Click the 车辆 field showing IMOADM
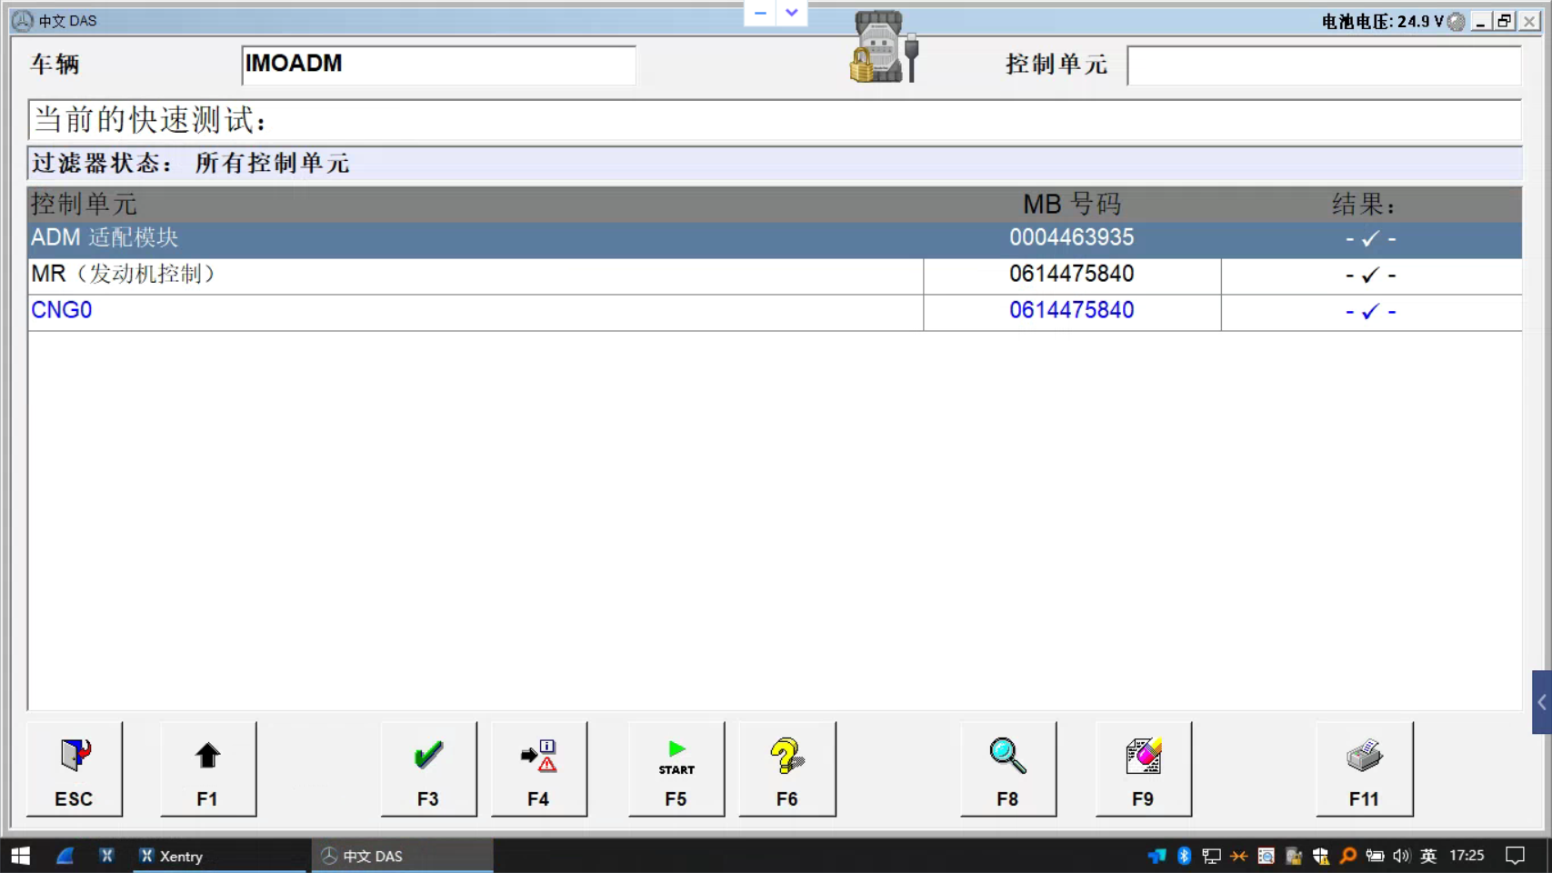This screenshot has height=873, width=1552. click(439, 65)
